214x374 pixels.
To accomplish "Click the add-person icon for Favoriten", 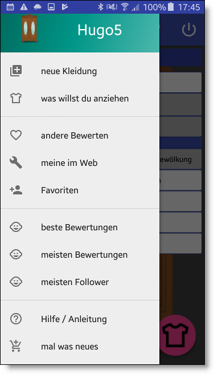I will tap(16, 190).
